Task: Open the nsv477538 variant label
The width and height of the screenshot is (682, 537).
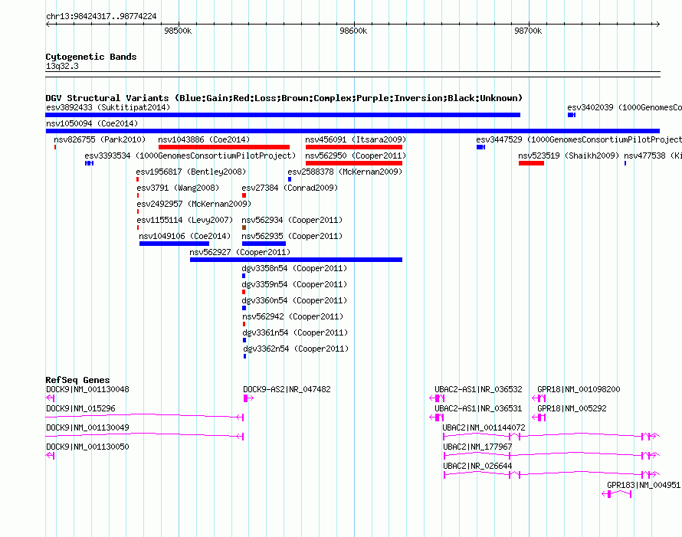Action: point(652,156)
